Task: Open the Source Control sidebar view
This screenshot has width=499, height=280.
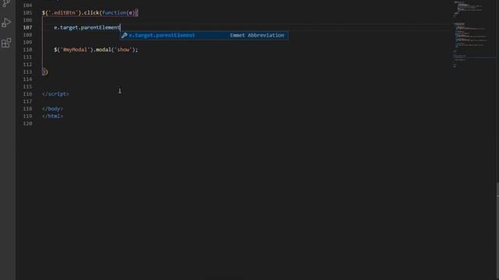Action: click(x=6, y=3)
